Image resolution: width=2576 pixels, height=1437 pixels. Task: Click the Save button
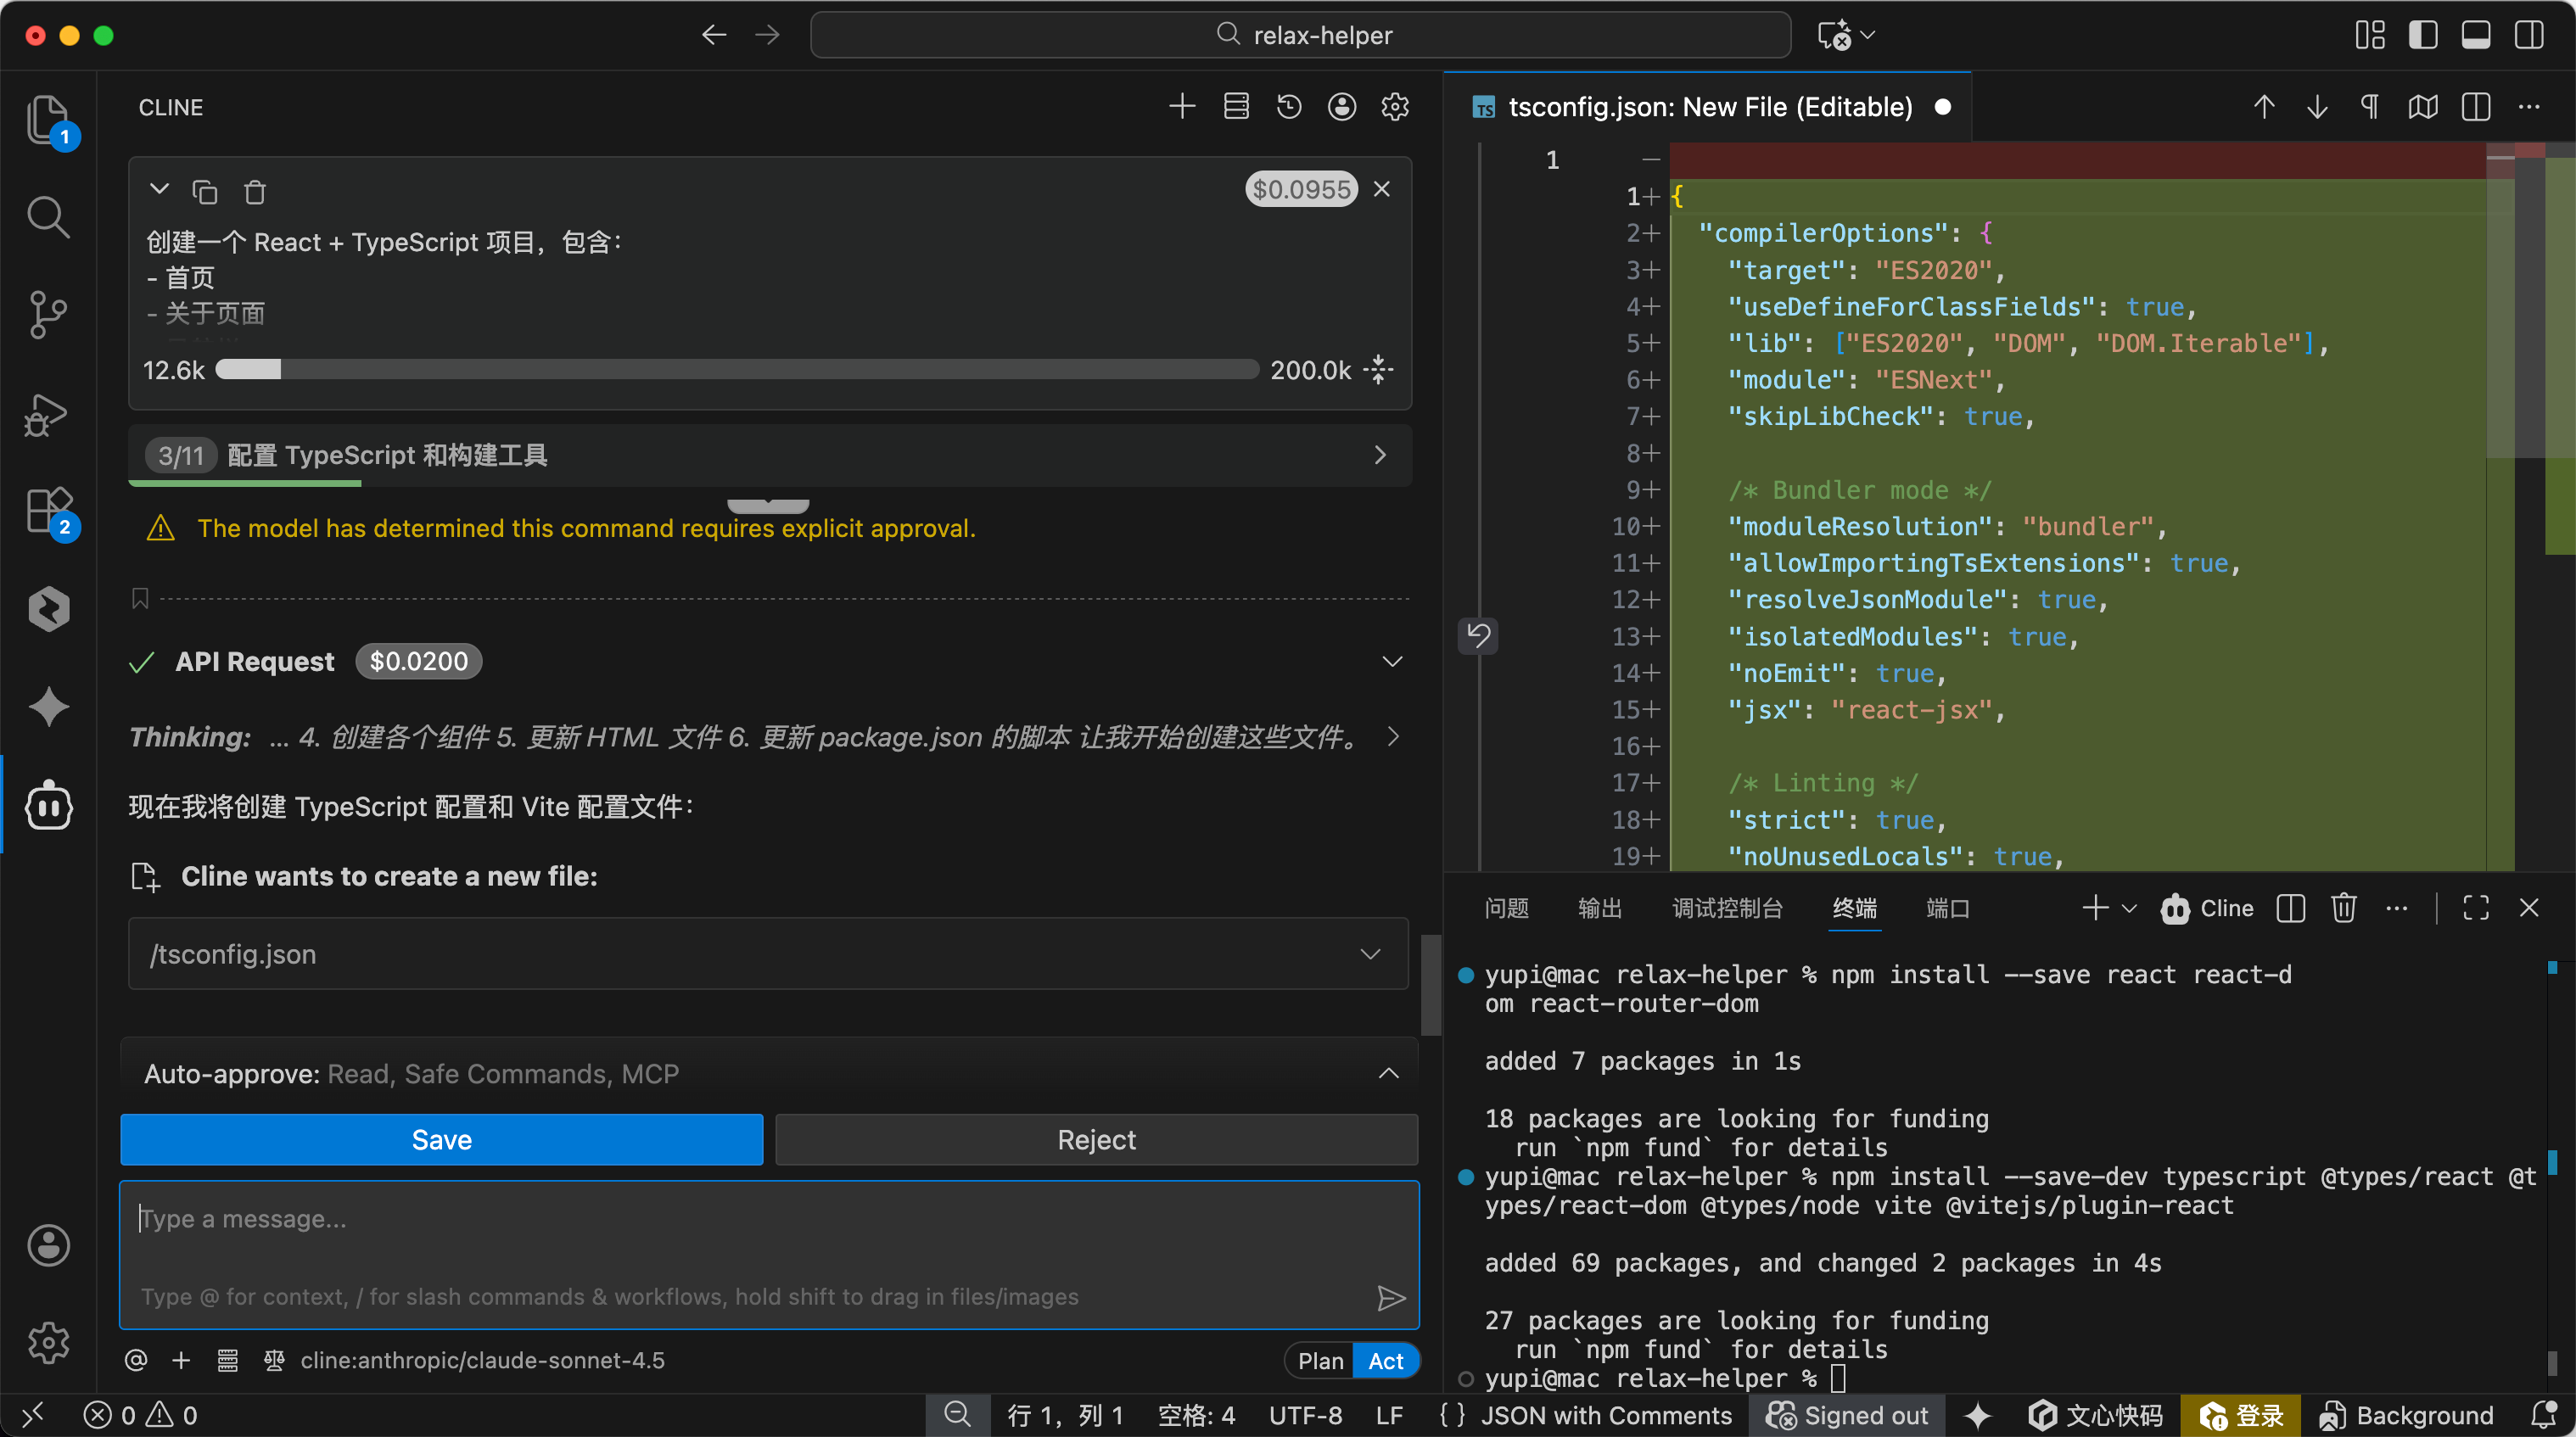pyautogui.click(x=441, y=1139)
